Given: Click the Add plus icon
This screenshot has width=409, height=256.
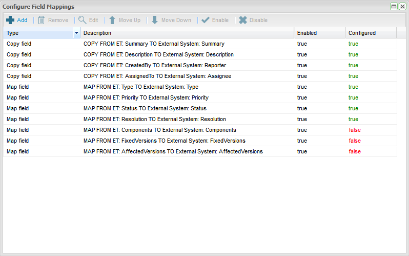Looking at the screenshot, I should (10, 20).
